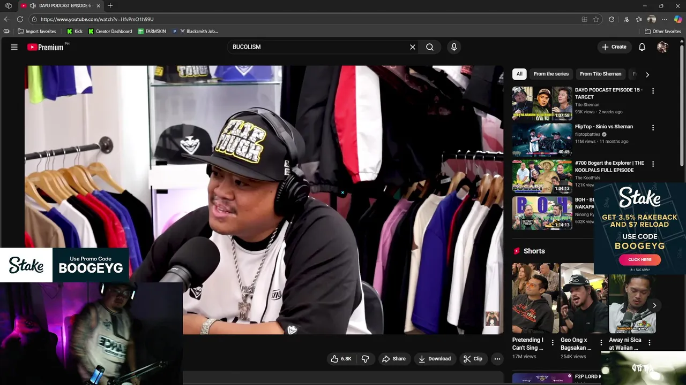Mute tab using speaker icon
The image size is (686, 385).
(33, 5)
